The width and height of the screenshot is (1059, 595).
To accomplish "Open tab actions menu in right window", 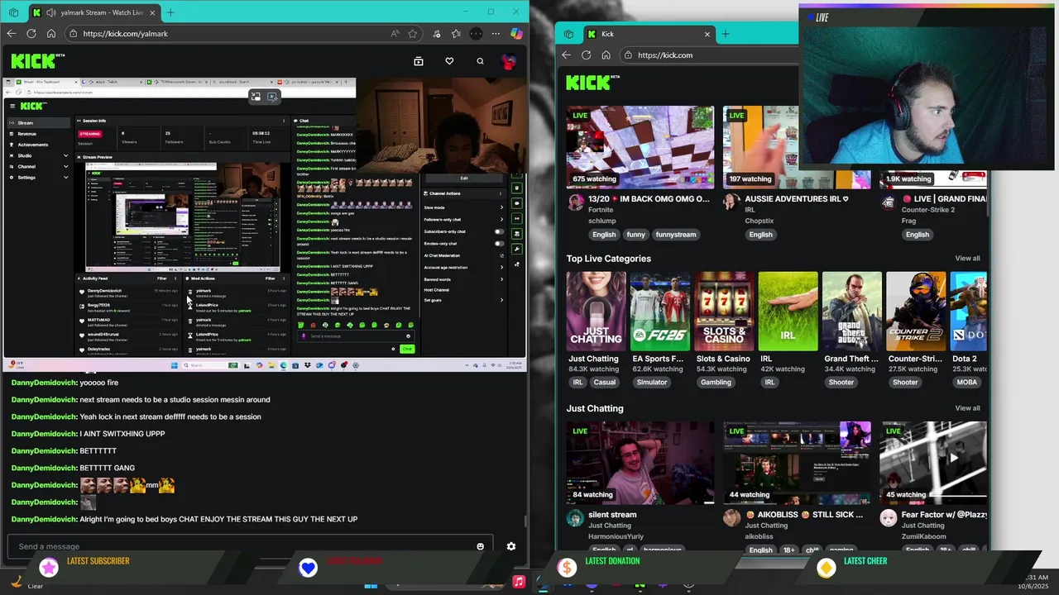I will pyautogui.click(x=568, y=34).
